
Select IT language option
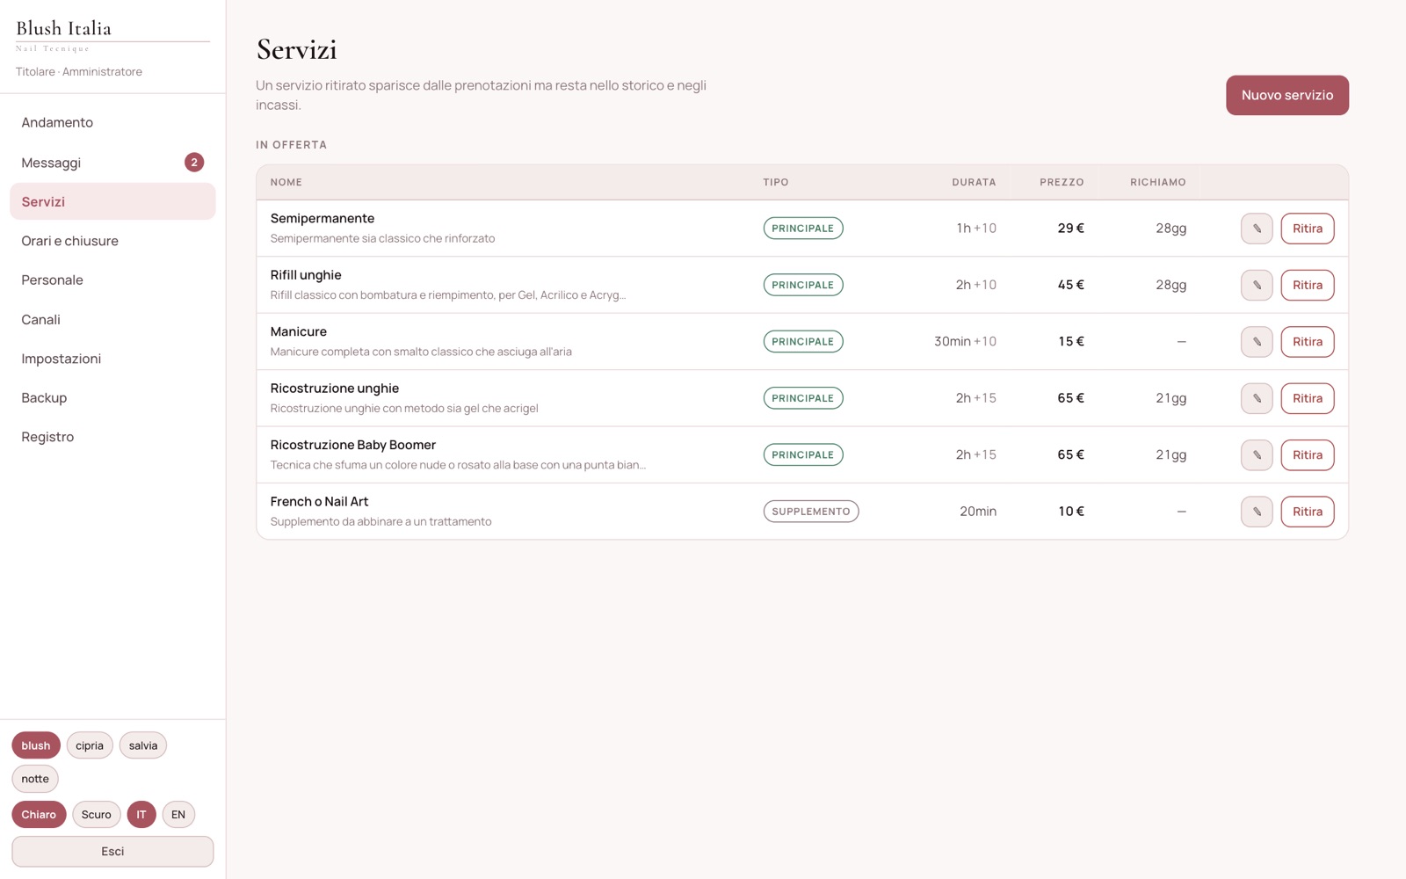(x=141, y=815)
